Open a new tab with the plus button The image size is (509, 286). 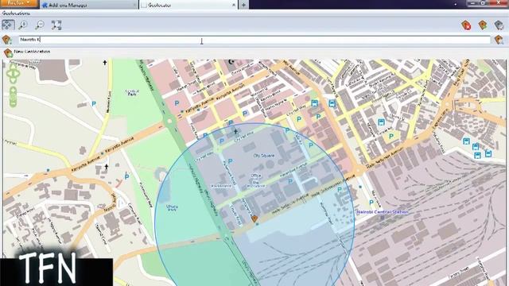point(243,5)
